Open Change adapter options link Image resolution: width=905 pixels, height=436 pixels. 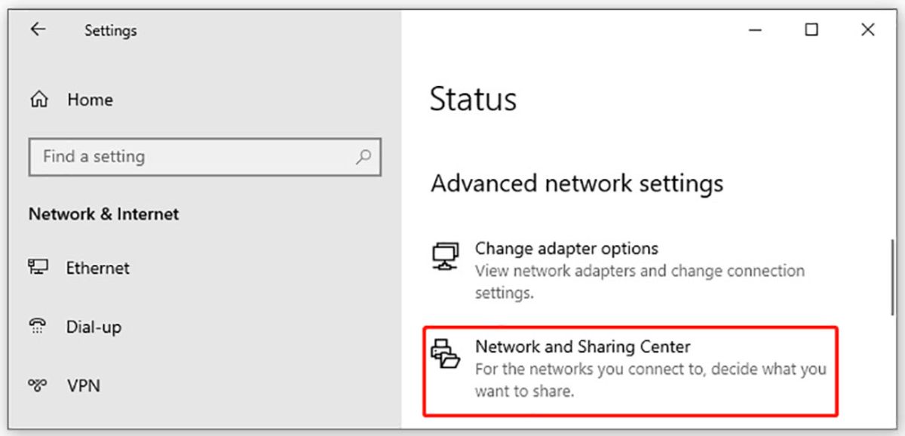(x=566, y=248)
